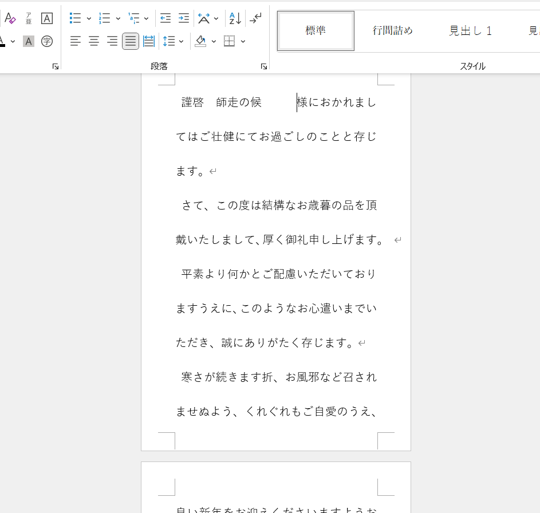
Task: Apply font color underlined A
Action: coord(3,41)
